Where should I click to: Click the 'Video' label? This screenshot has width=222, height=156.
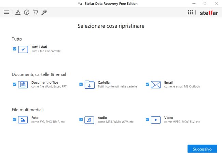169,118
